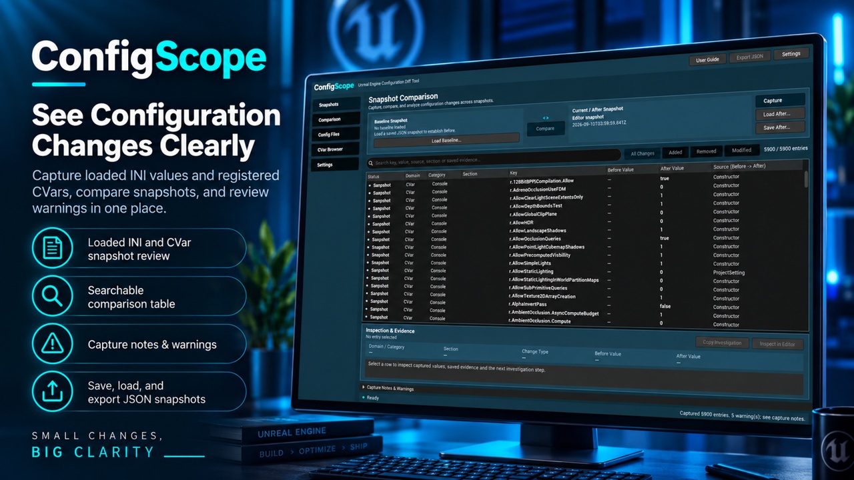Click the warning triangle icon for capture notes

click(x=52, y=344)
